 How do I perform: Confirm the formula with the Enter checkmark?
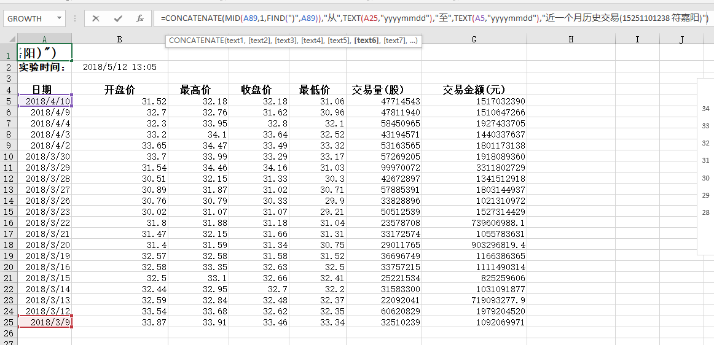coord(118,18)
